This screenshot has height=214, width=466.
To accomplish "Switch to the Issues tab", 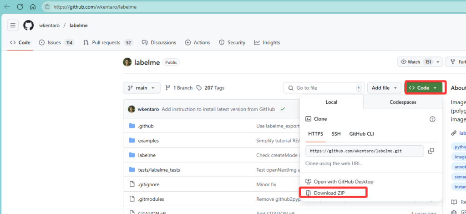I will pyautogui.click(x=56, y=42).
